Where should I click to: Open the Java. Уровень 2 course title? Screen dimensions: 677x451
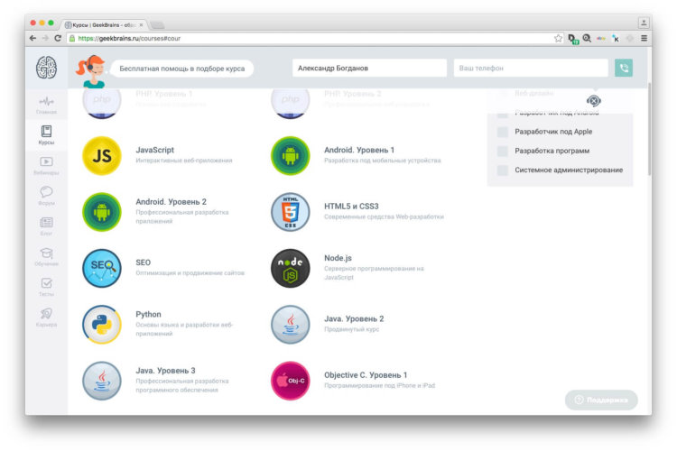point(354,318)
